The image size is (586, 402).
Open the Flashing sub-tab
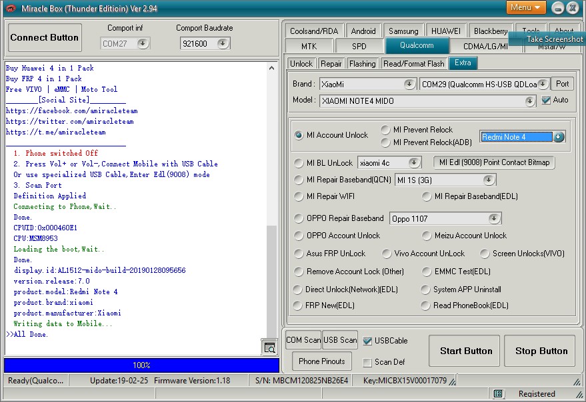(362, 64)
